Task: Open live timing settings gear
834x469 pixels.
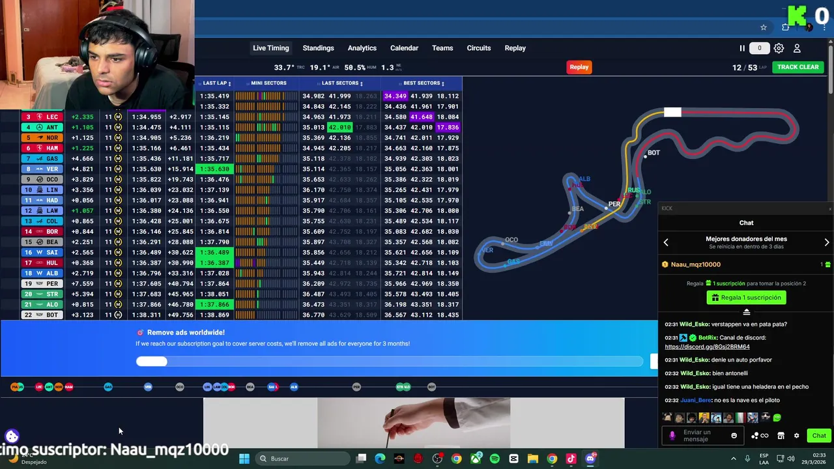Action: pyautogui.click(x=779, y=48)
